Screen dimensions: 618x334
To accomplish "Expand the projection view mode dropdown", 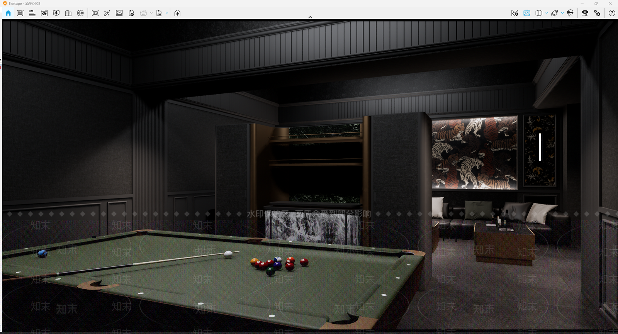I will (547, 13).
